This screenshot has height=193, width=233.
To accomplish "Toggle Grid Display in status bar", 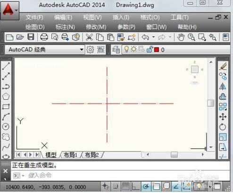I will pos(125,186).
